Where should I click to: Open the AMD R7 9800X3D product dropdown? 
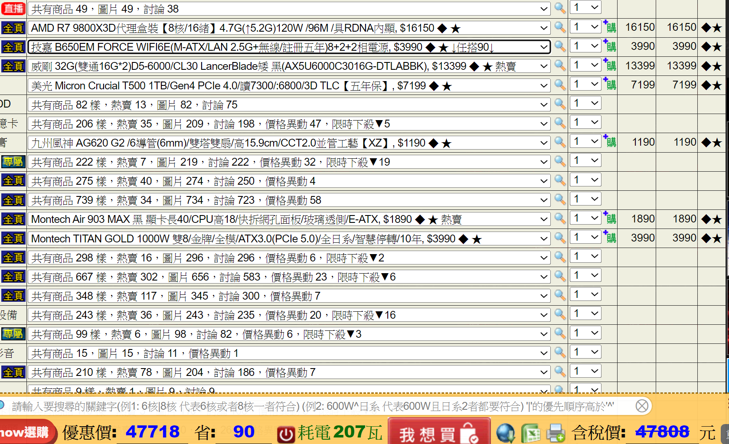289,28
